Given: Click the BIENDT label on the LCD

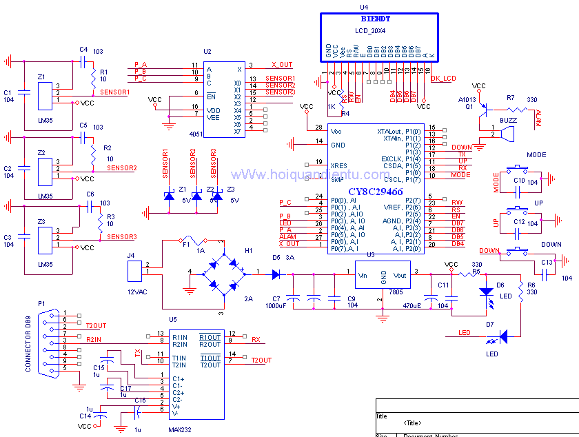Looking at the screenshot, I should (x=376, y=19).
